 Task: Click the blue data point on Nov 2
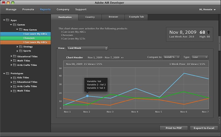tap(87, 96)
